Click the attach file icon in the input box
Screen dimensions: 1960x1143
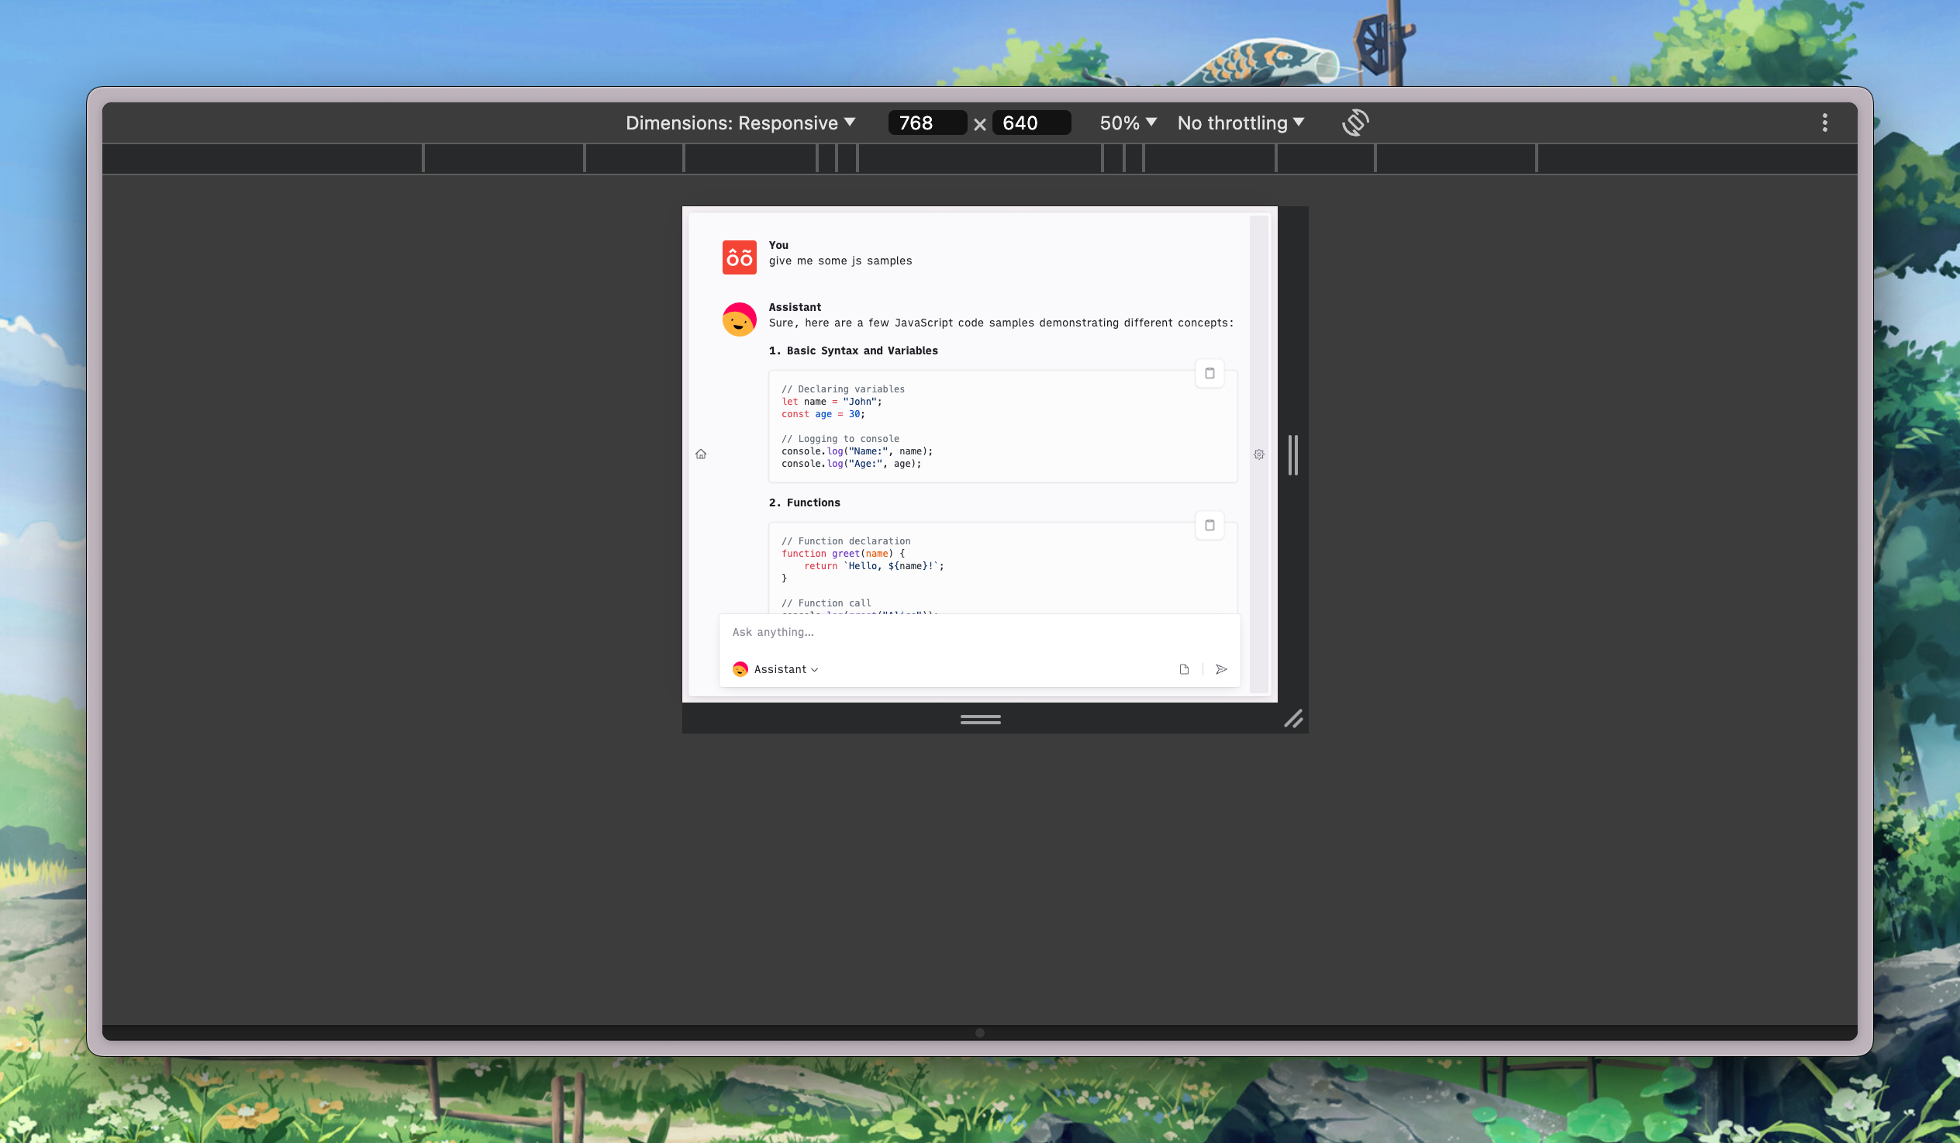(x=1184, y=669)
